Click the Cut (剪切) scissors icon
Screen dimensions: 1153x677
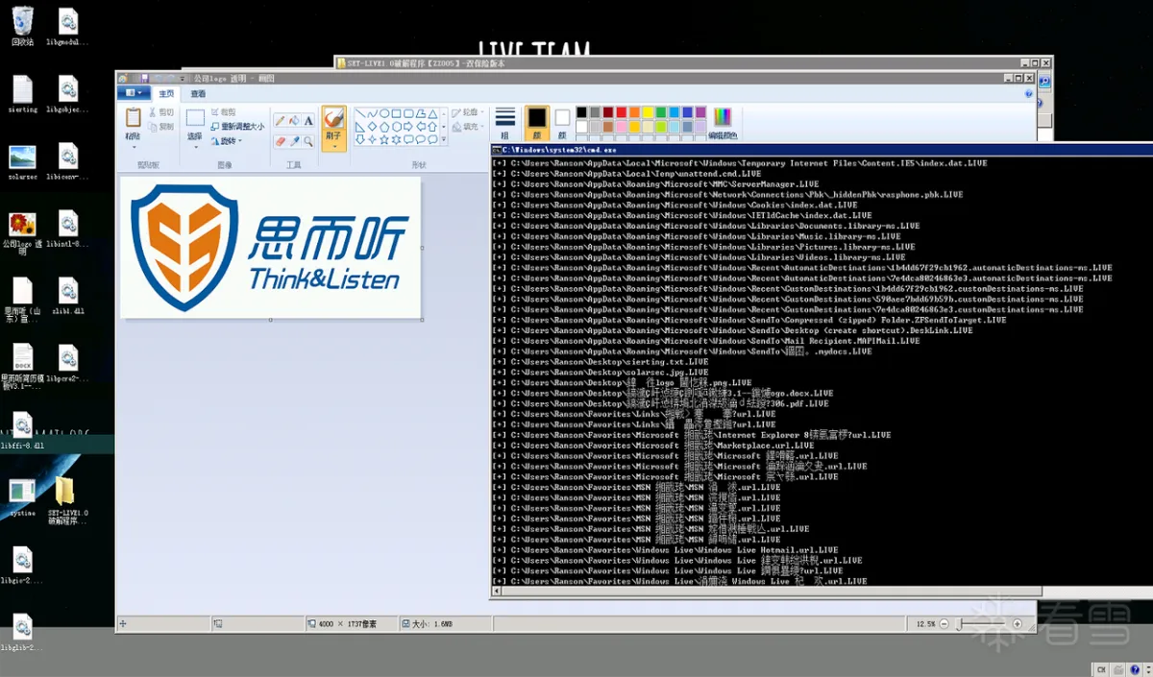(153, 112)
